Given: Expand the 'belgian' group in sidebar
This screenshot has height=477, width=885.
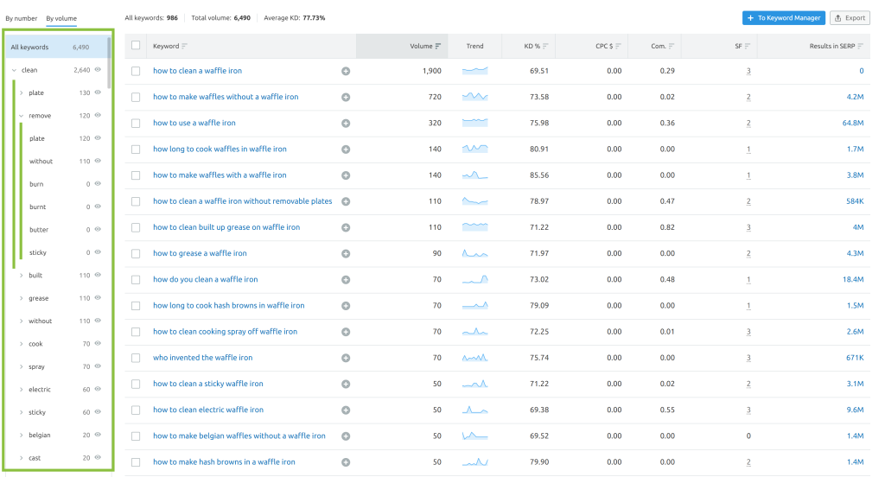Looking at the screenshot, I should [x=21, y=436].
